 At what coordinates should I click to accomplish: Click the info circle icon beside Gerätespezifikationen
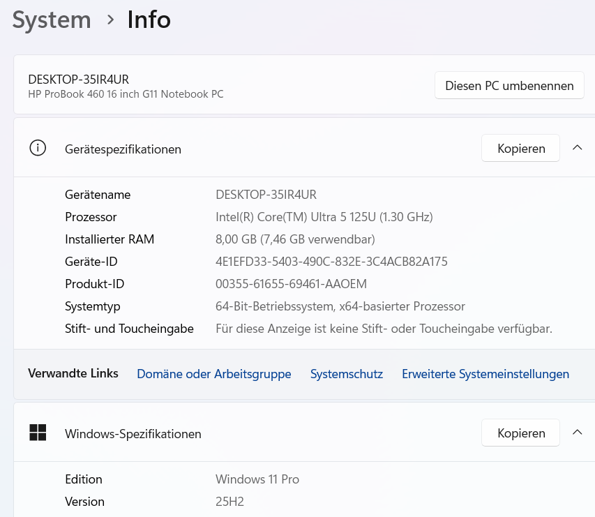tap(38, 148)
